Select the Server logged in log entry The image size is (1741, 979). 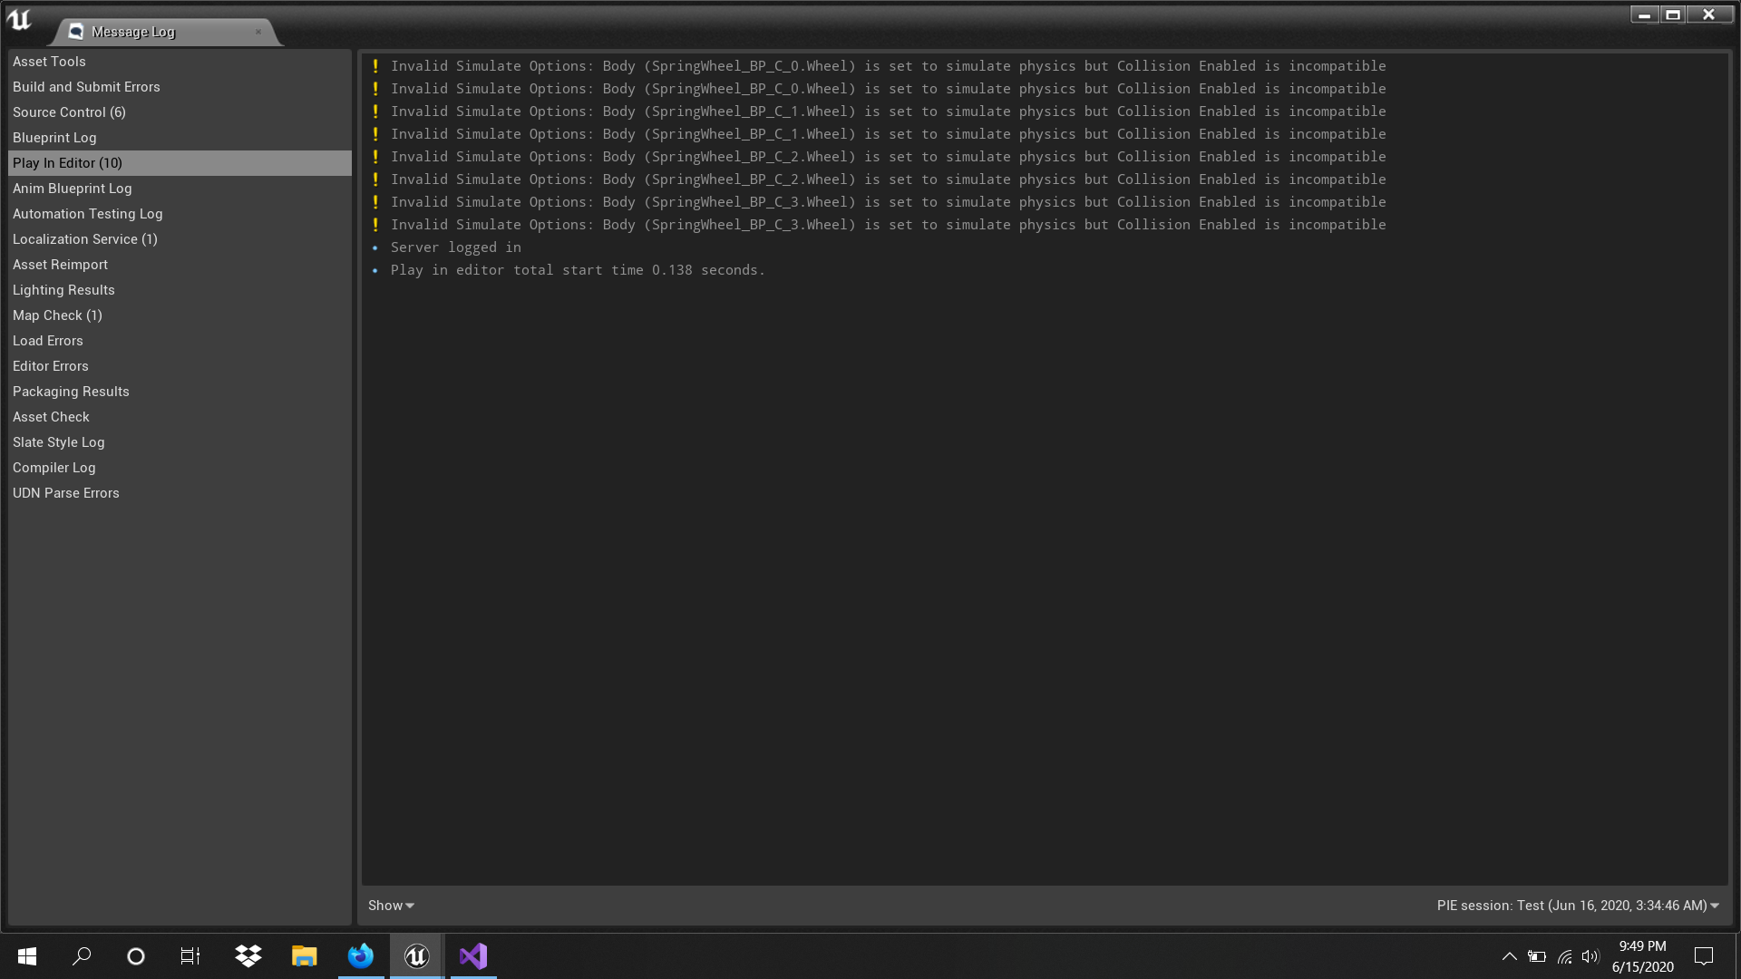pyautogui.click(x=455, y=247)
